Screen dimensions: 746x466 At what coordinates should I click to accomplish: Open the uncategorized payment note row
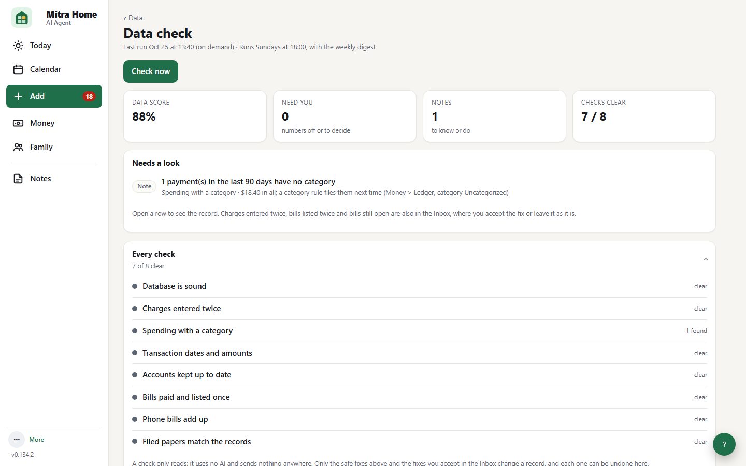[x=420, y=187]
